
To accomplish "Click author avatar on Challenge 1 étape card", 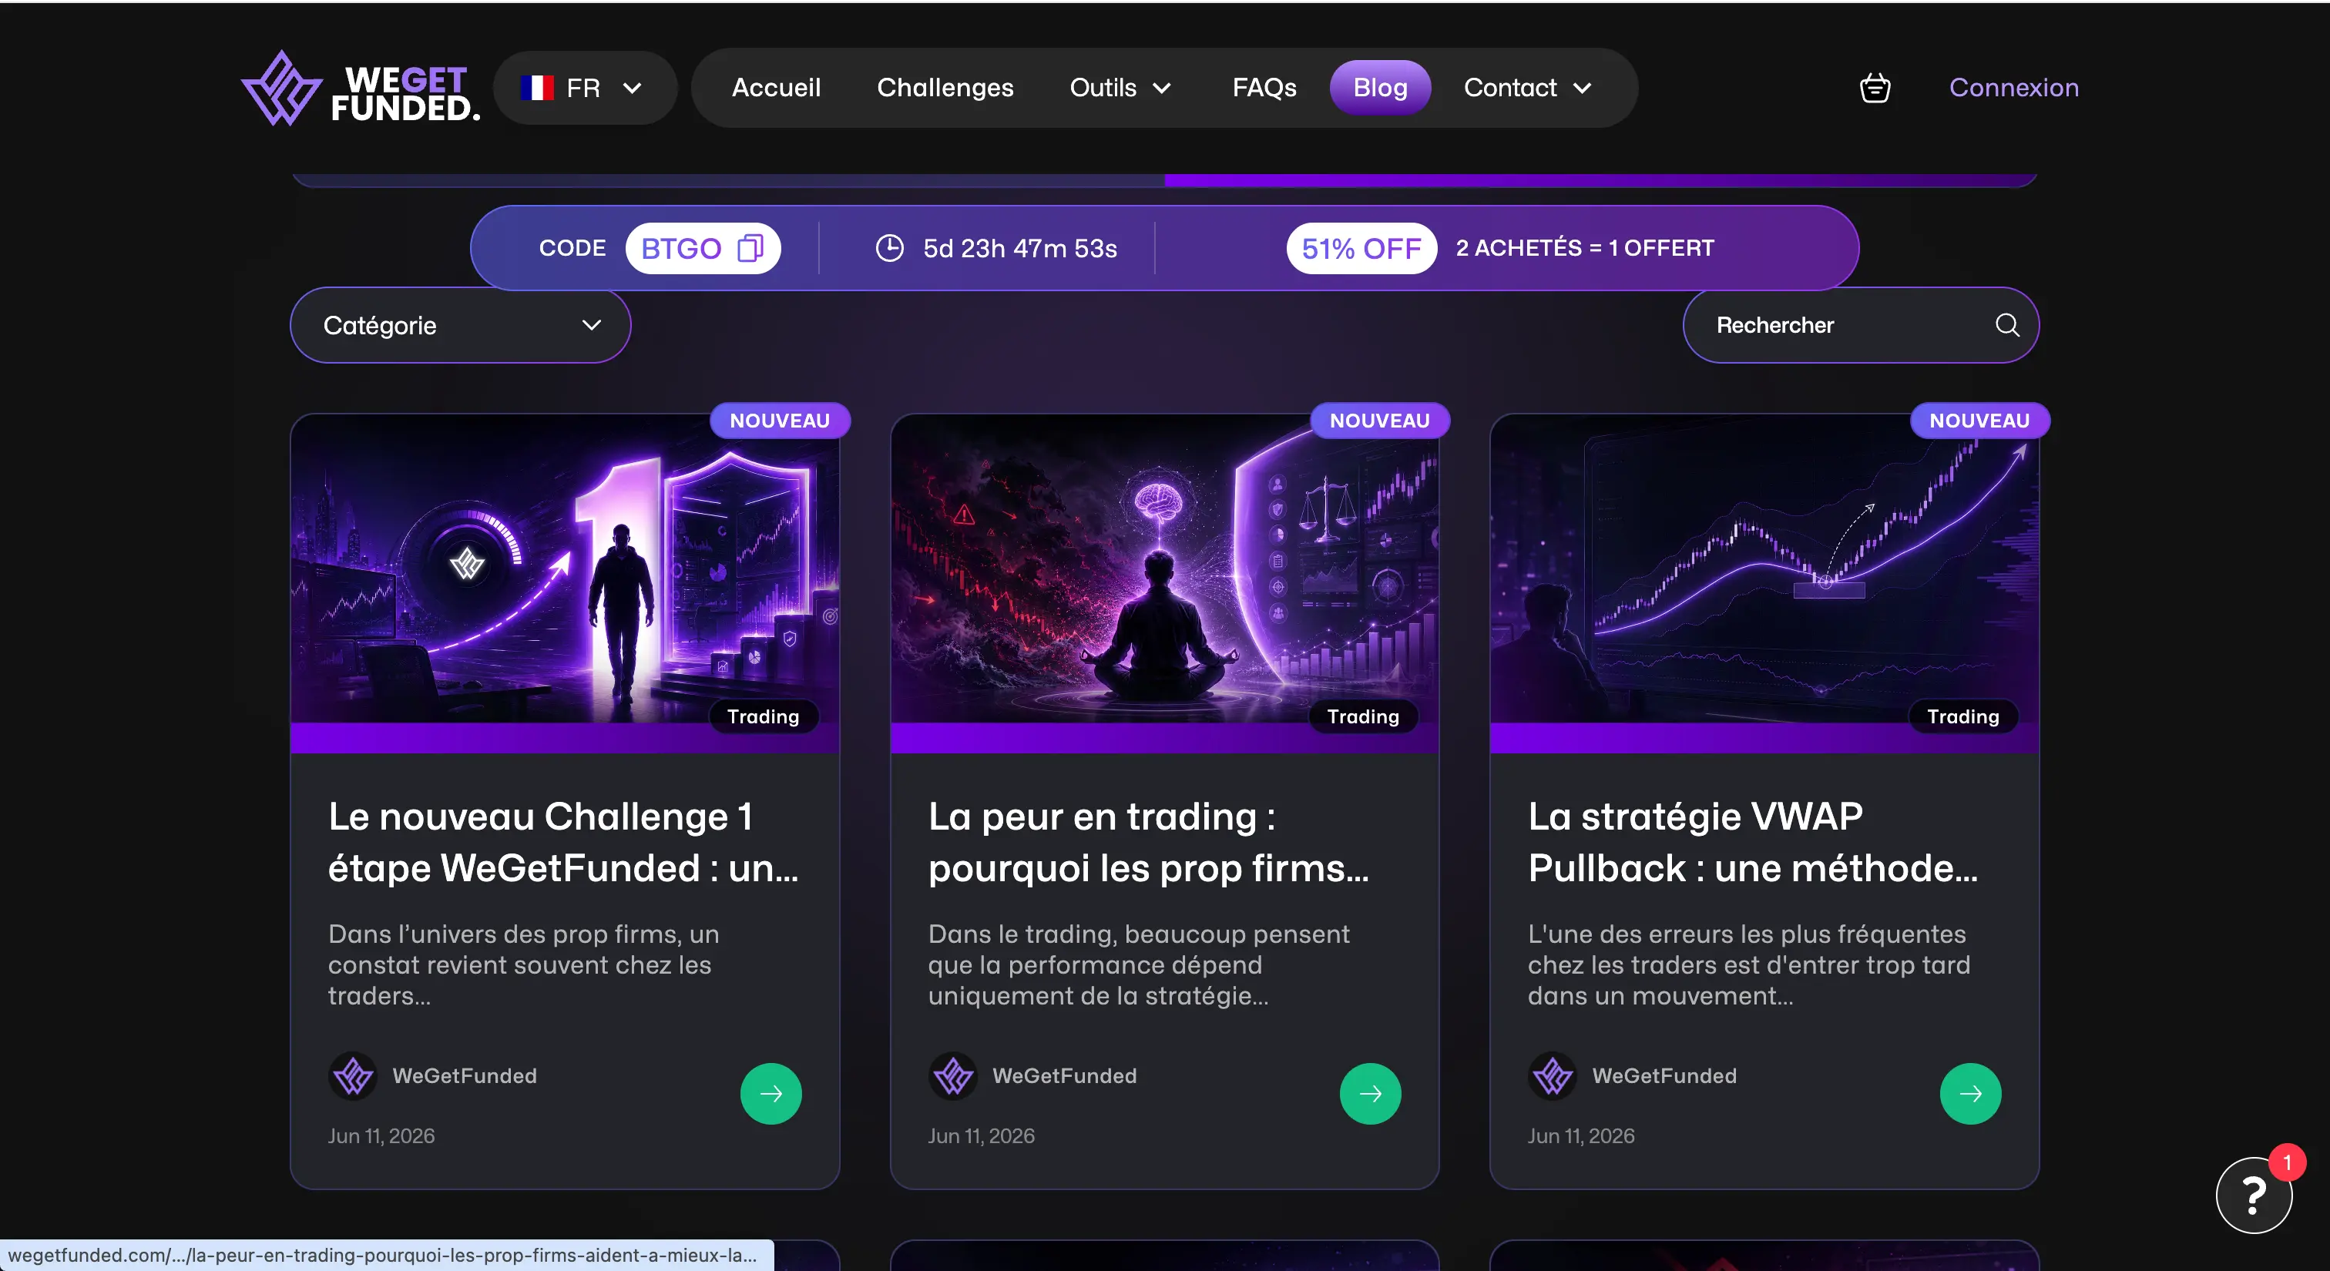I will pos(353,1076).
